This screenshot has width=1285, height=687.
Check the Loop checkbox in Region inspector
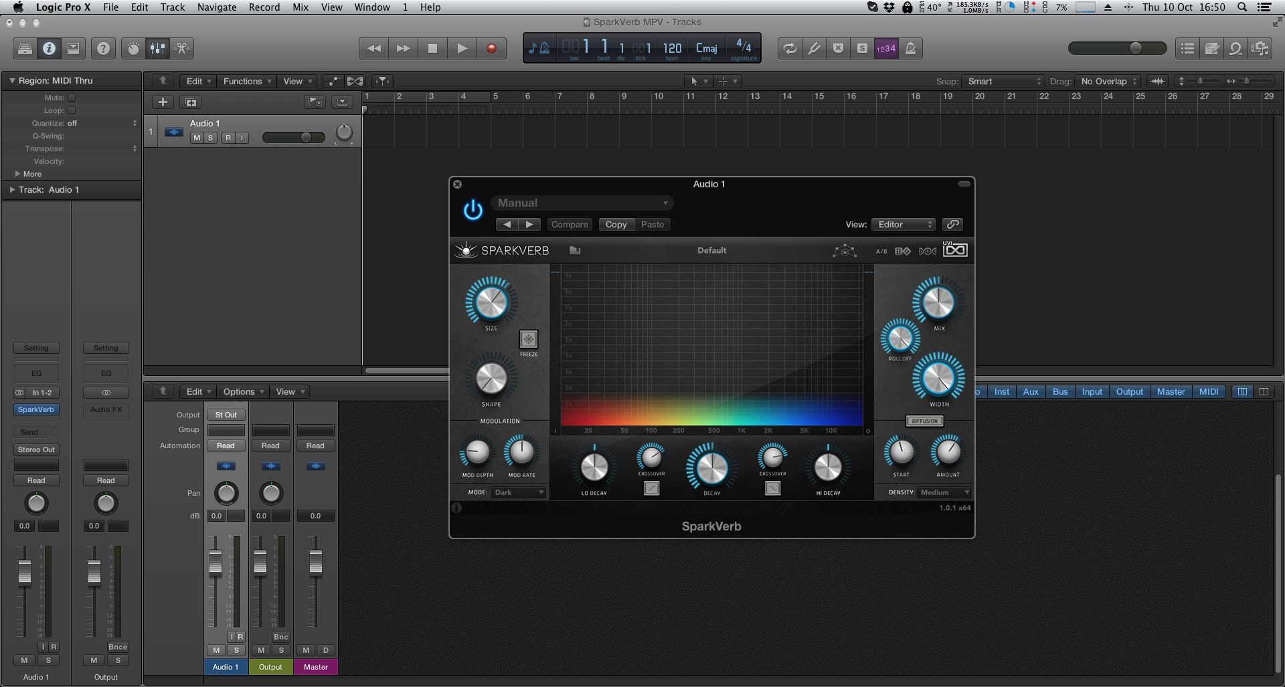(x=72, y=110)
